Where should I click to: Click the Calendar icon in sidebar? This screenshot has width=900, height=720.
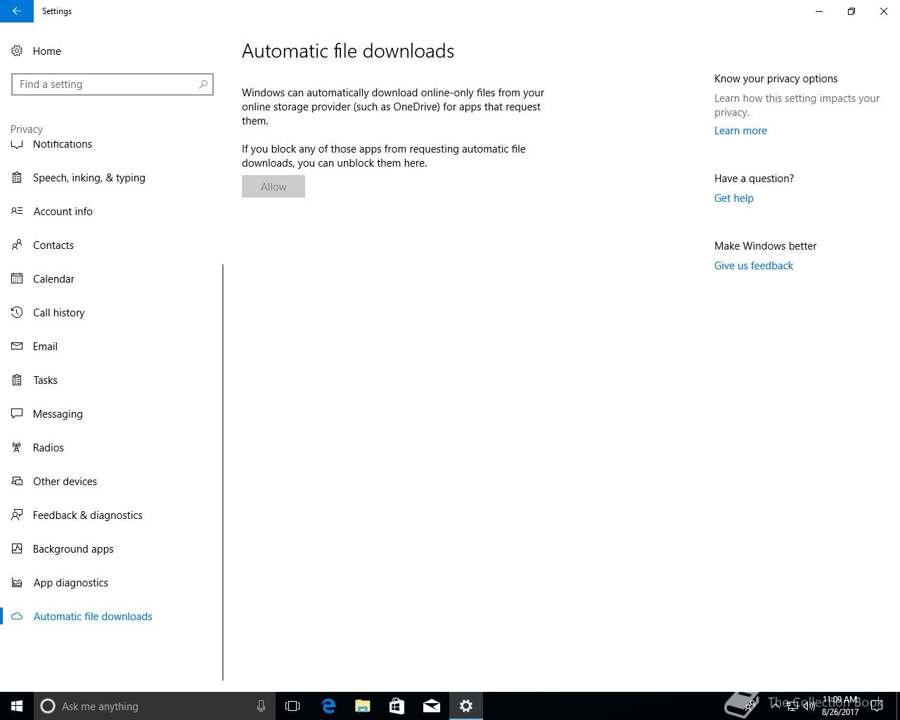17,279
